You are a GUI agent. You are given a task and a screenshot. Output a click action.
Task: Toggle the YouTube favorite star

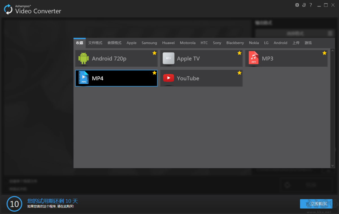(239, 73)
